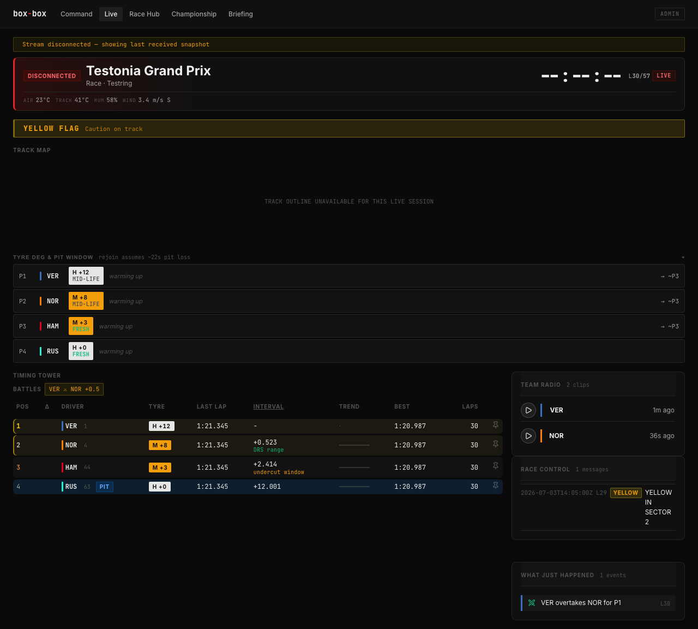Click the H +0 tyre chip in timing tower
The width and height of the screenshot is (698, 629).
coord(160,487)
